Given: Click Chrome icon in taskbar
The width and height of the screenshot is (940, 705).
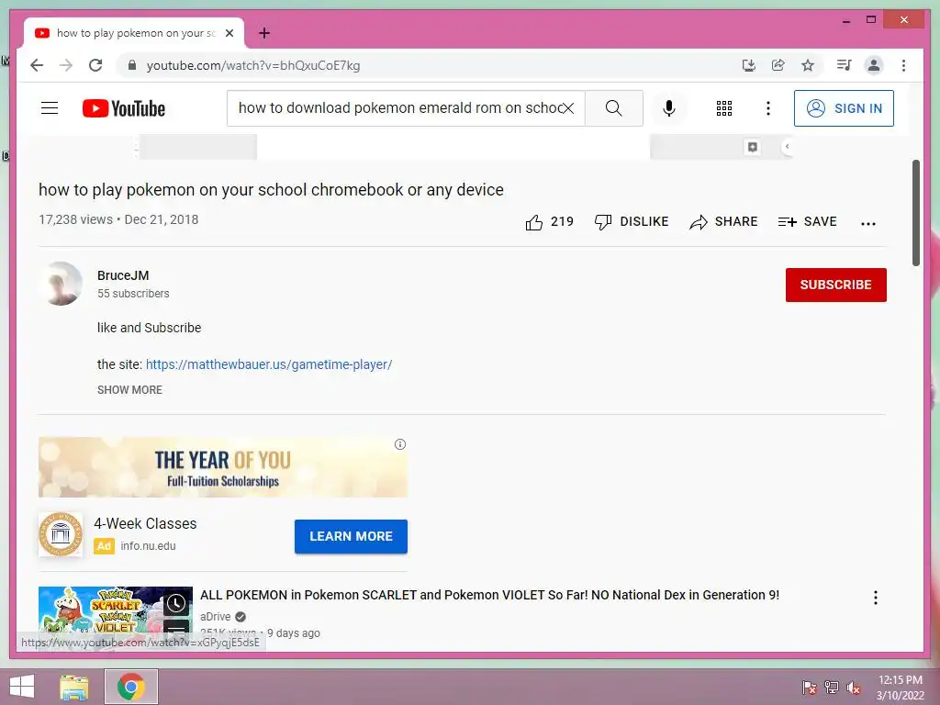Looking at the screenshot, I should [131, 687].
